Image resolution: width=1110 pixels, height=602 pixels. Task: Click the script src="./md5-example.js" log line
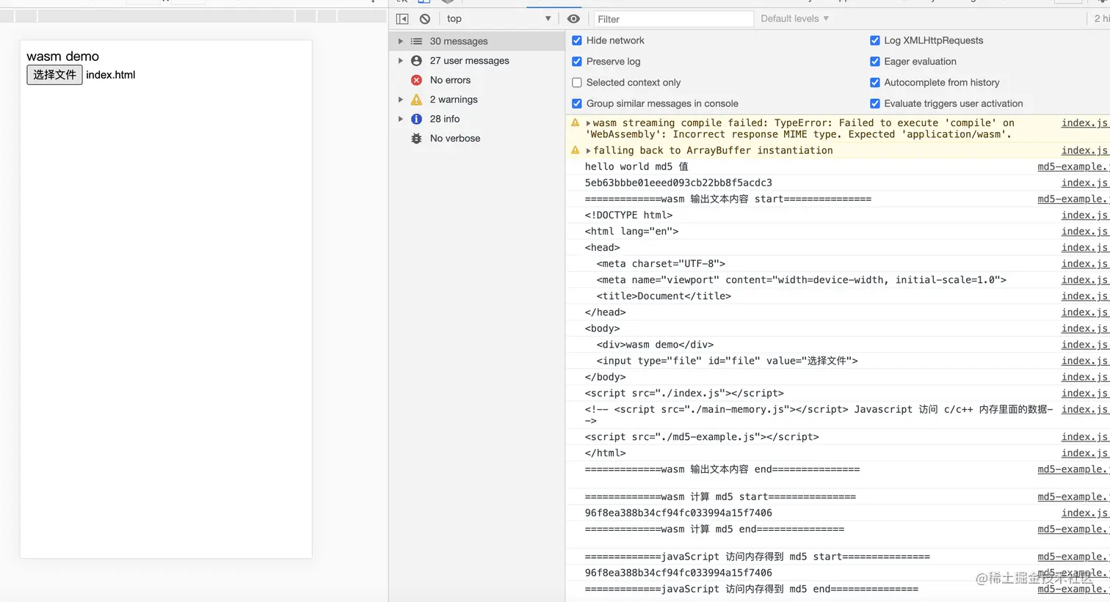(702, 437)
